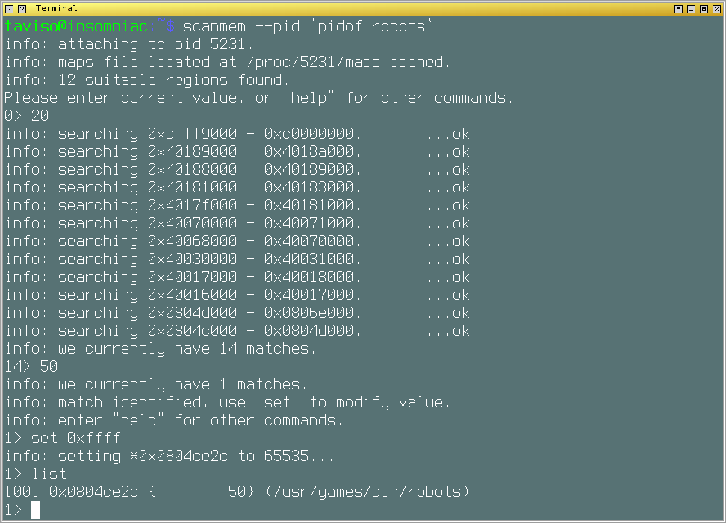Click the Terminal title bar text
726x523 pixels.
[56, 8]
